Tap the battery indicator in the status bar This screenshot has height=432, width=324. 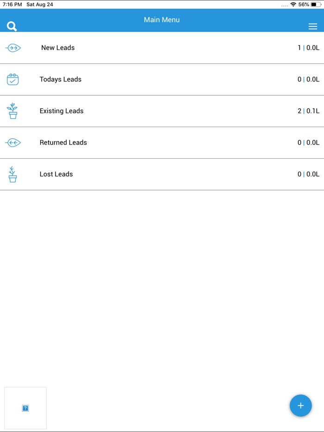[316, 5]
